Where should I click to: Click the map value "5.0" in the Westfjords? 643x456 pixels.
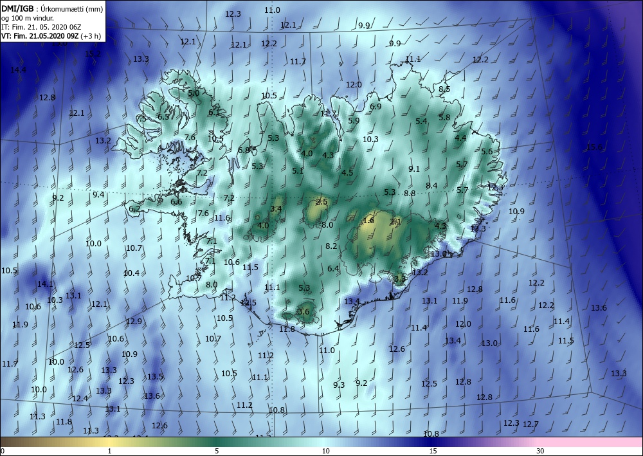194,93
